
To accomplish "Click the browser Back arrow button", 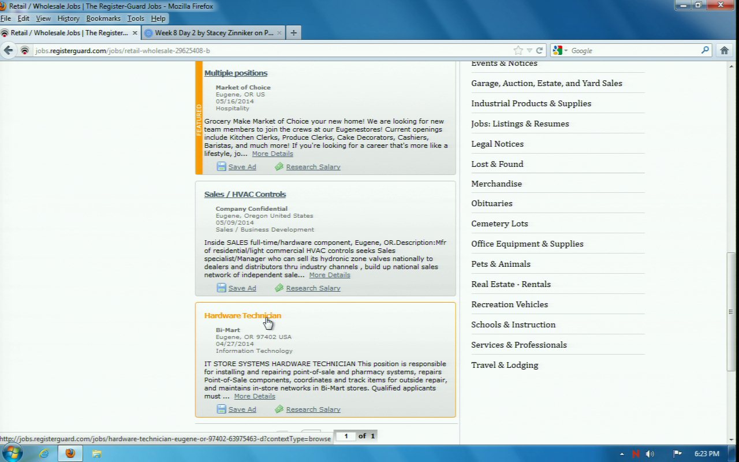I will point(9,51).
